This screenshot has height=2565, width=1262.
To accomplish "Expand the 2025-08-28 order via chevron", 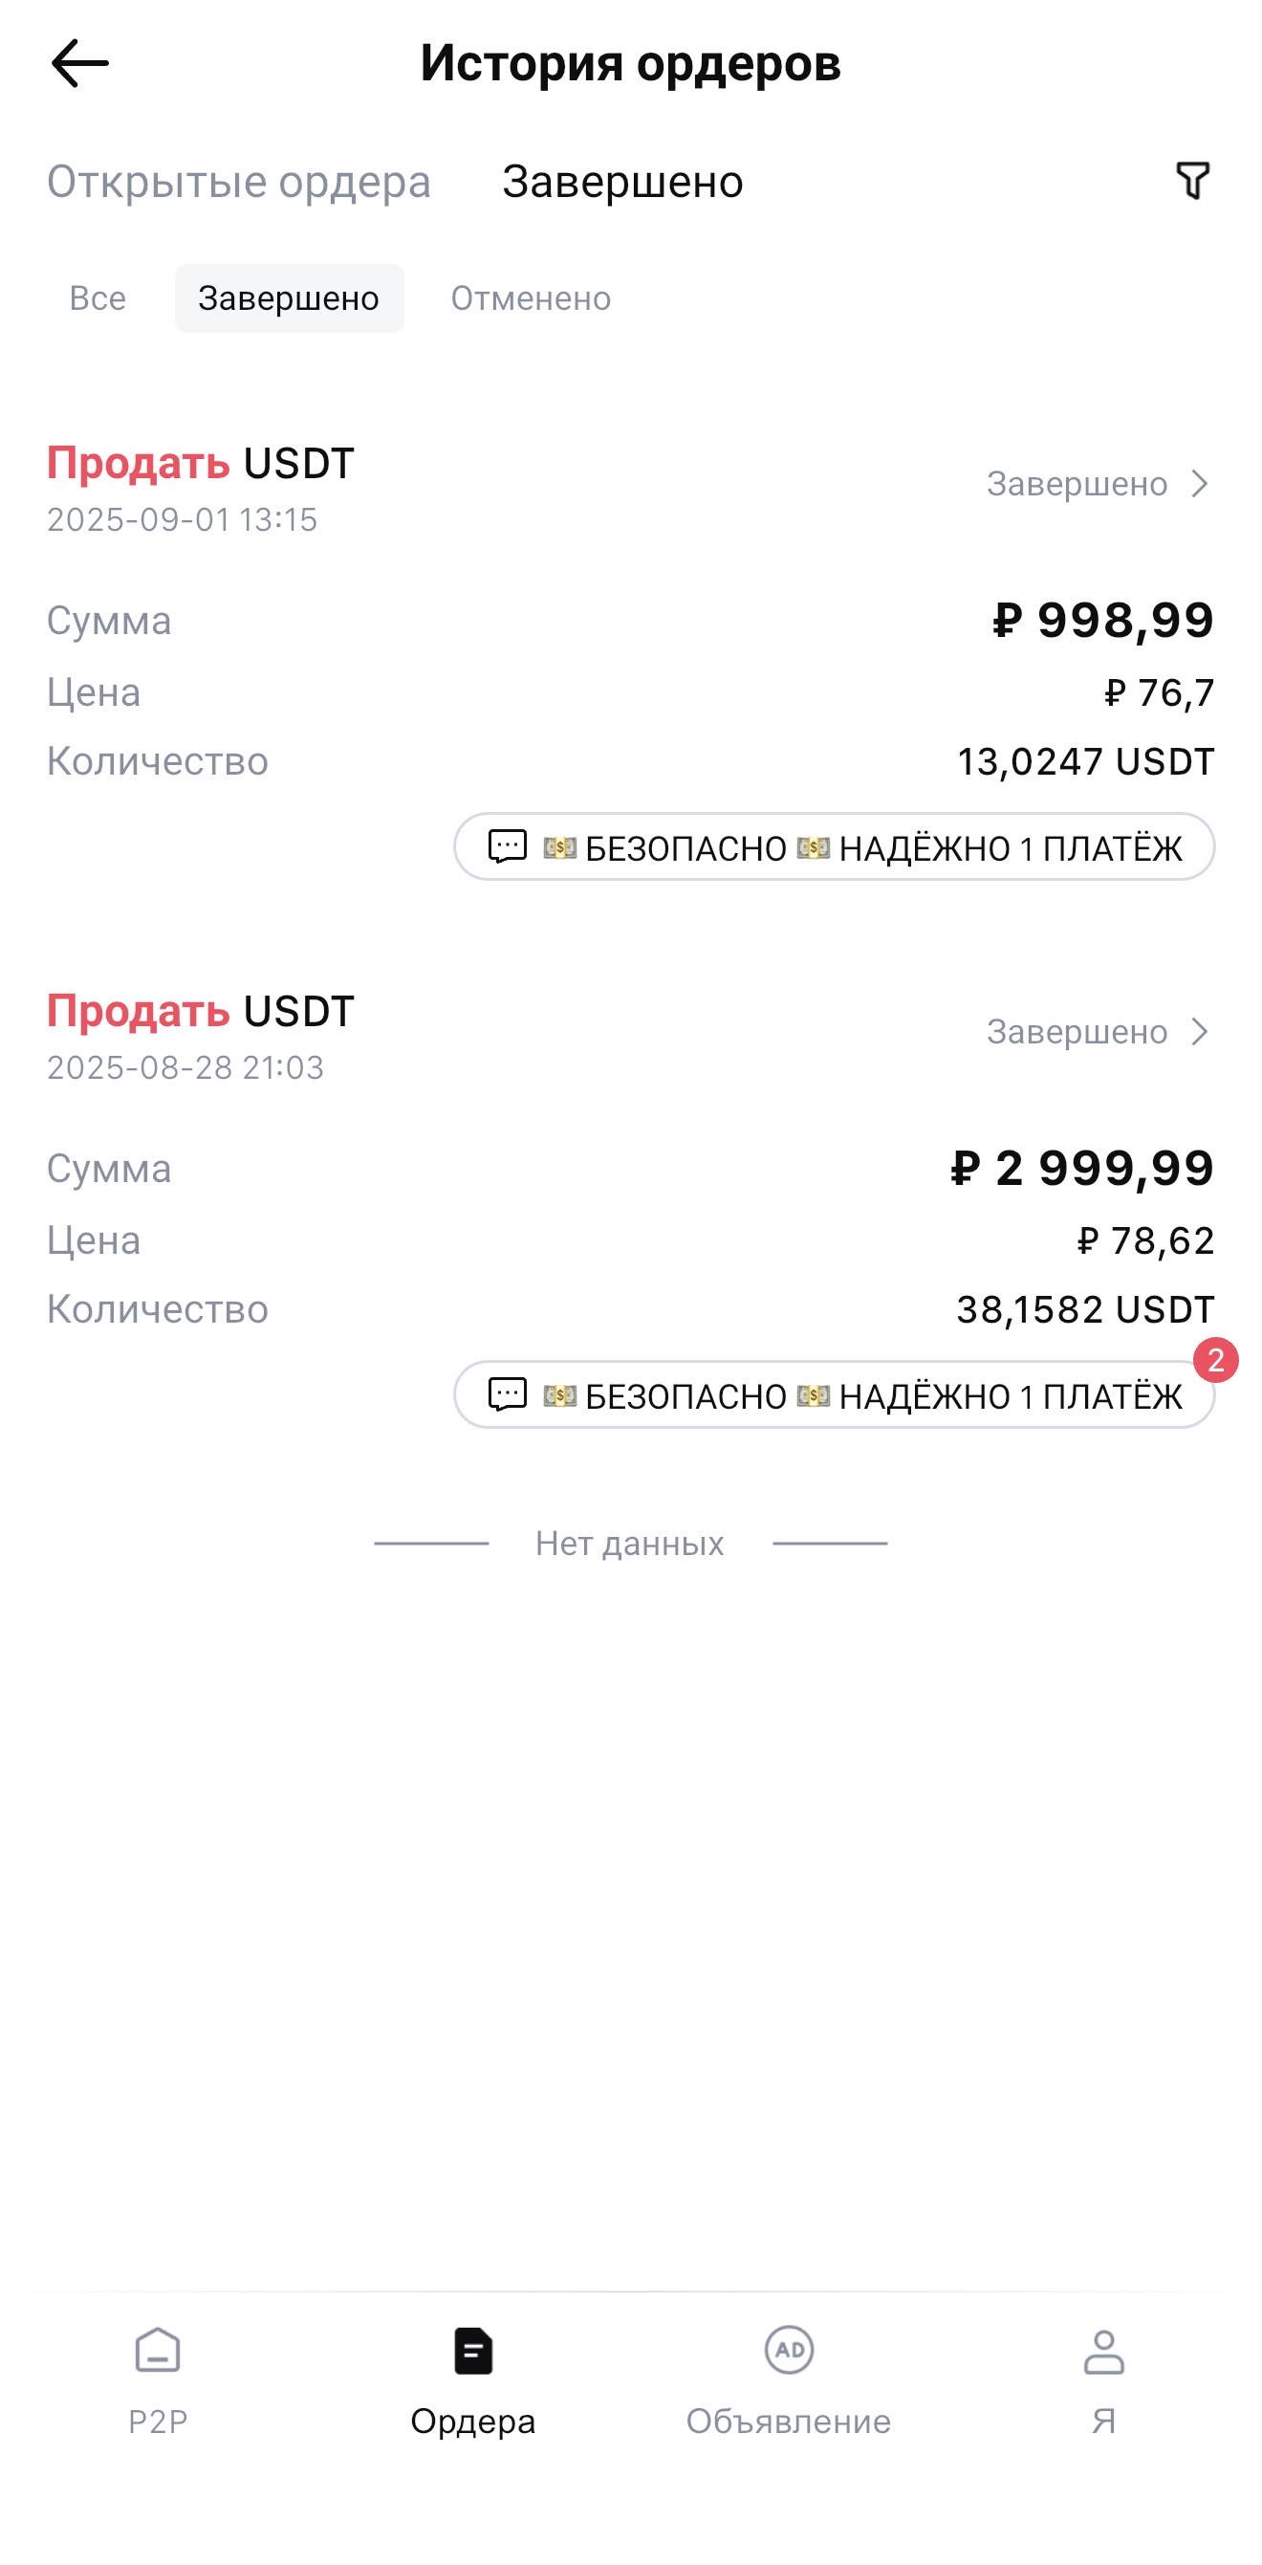I will coord(1200,1032).
